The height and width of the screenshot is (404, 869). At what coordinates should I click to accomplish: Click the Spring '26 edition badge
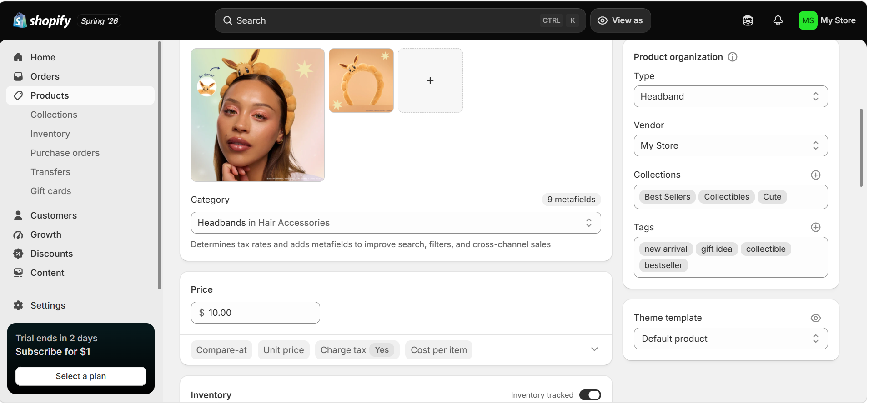coord(100,21)
